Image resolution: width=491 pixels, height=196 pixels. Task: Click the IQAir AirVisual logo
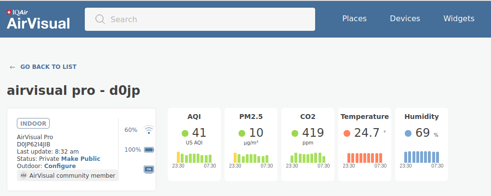(x=38, y=19)
